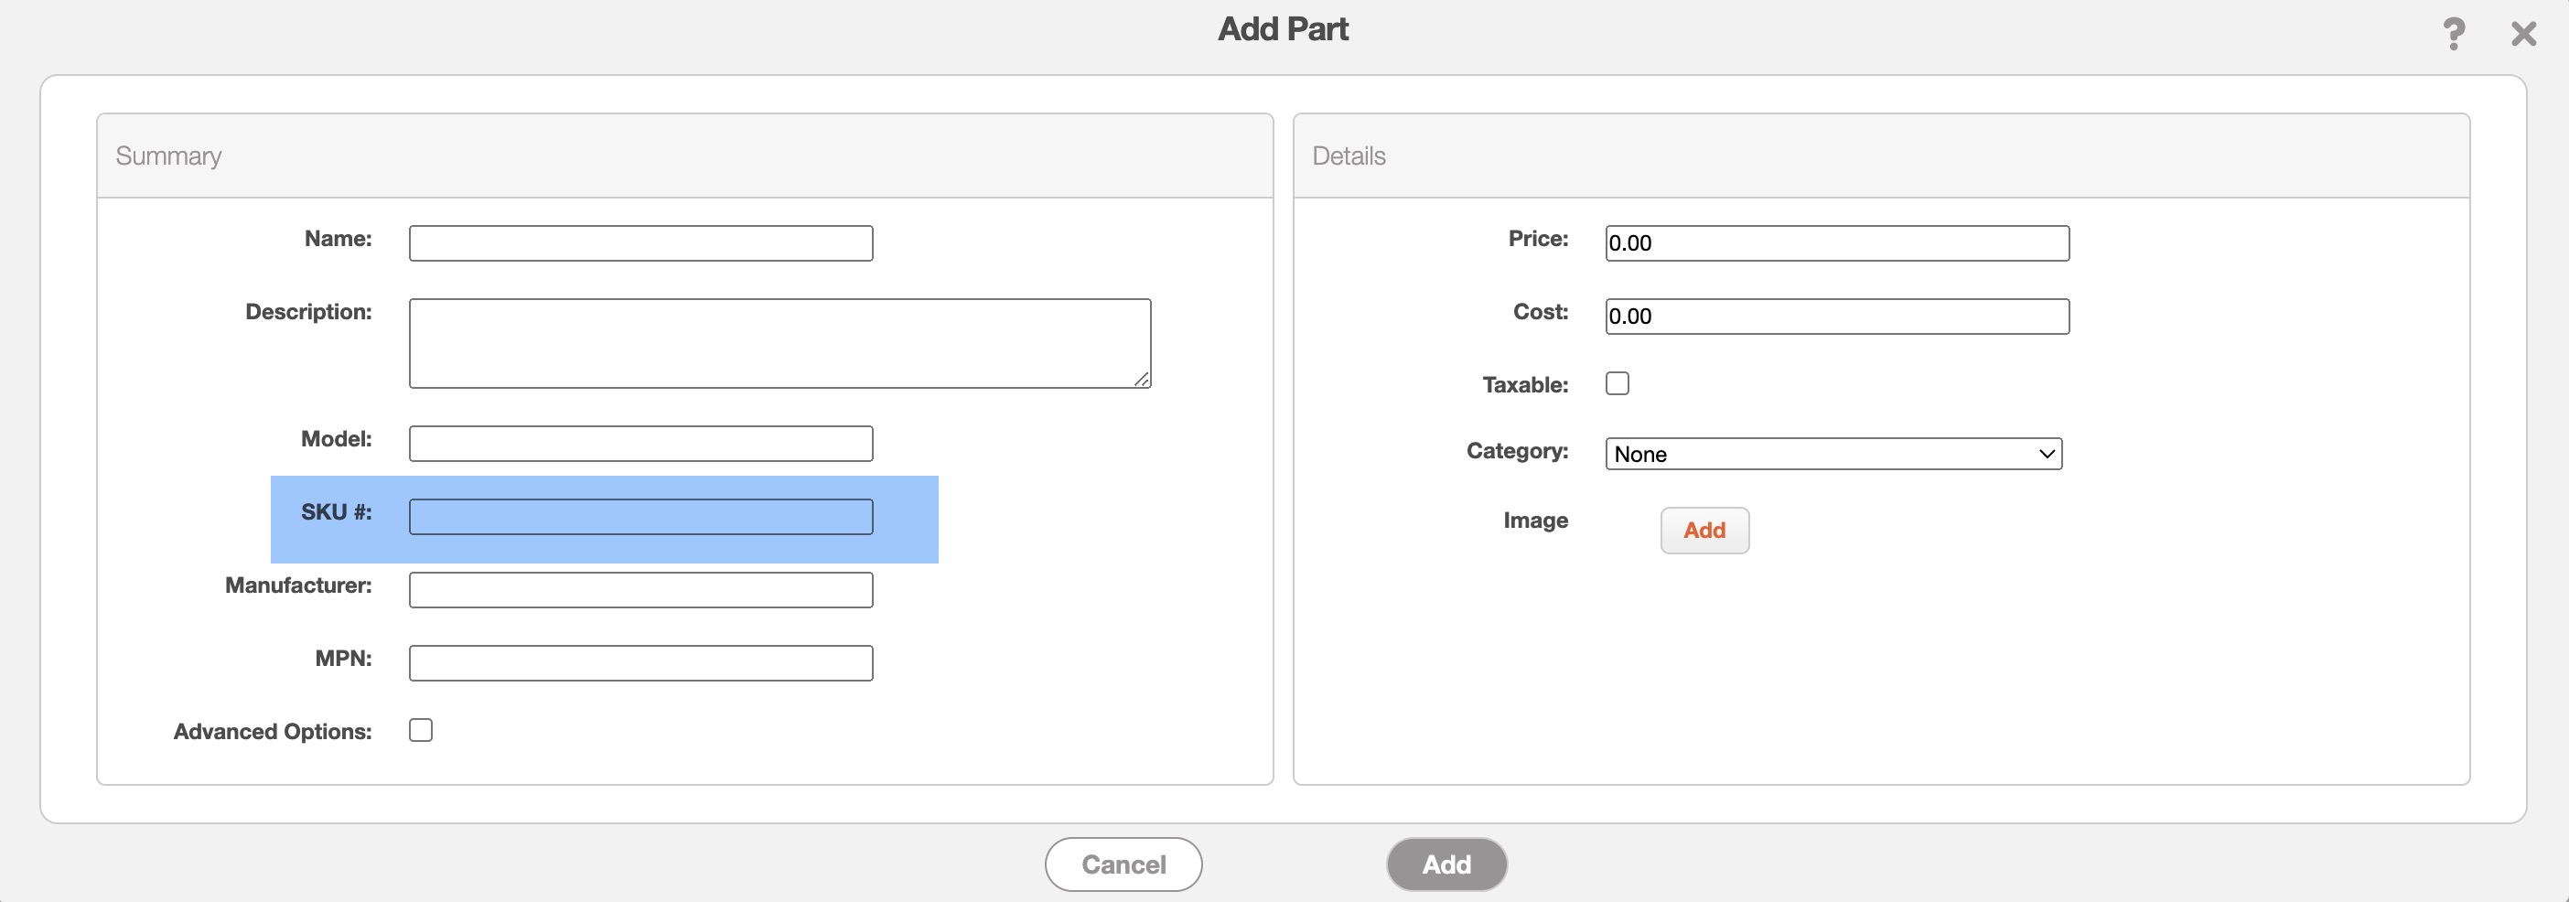Toggle the Advanced Options checkbox
This screenshot has height=902, width=2569.
[421, 731]
